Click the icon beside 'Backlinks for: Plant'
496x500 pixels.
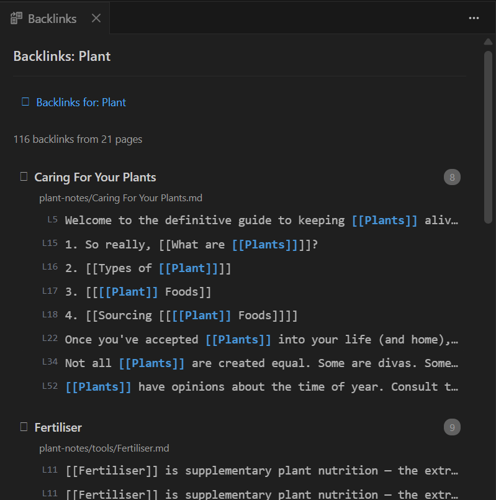tap(25, 102)
